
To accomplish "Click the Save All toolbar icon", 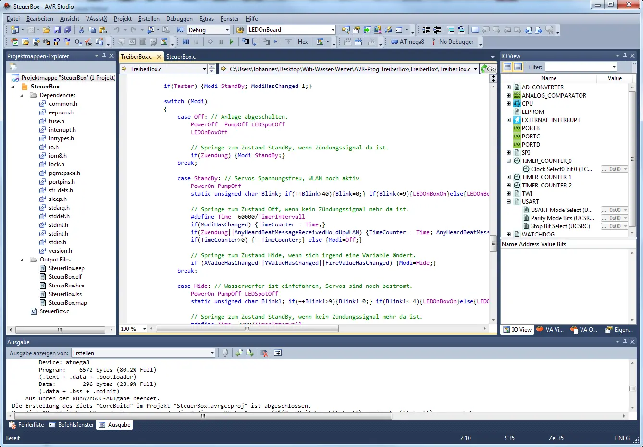I will pyautogui.click(x=68, y=30).
